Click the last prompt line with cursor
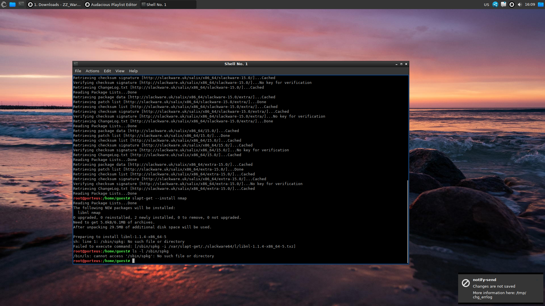545x306 pixels. [x=104, y=261]
